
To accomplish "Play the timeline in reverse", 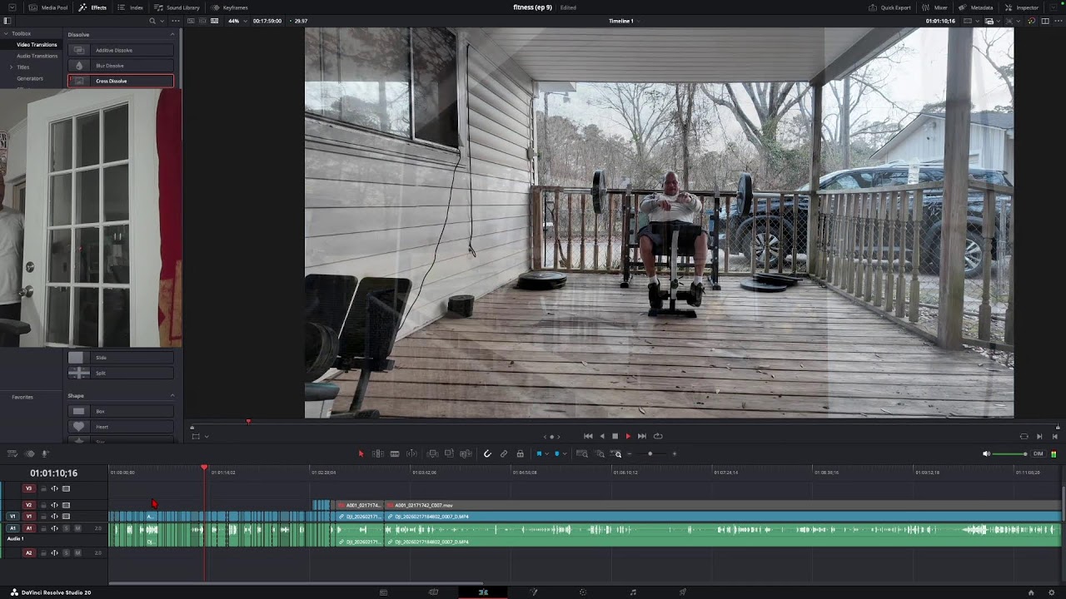I will tap(602, 436).
